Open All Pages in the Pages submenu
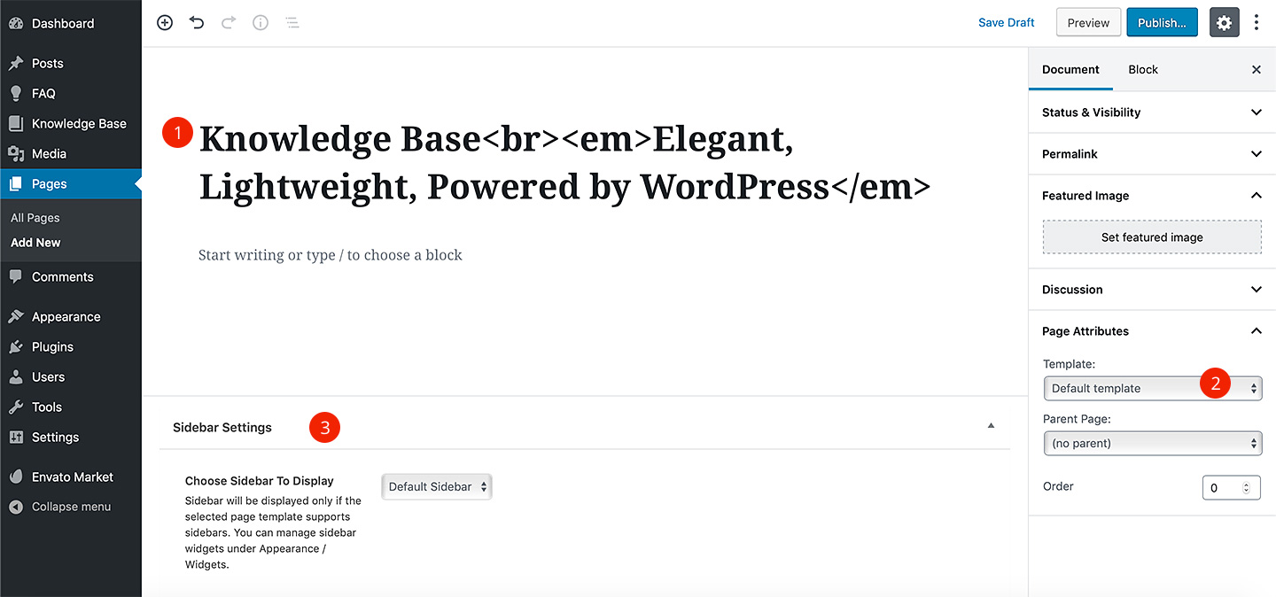Screen dimensions: 1276x597 [35, 218]
